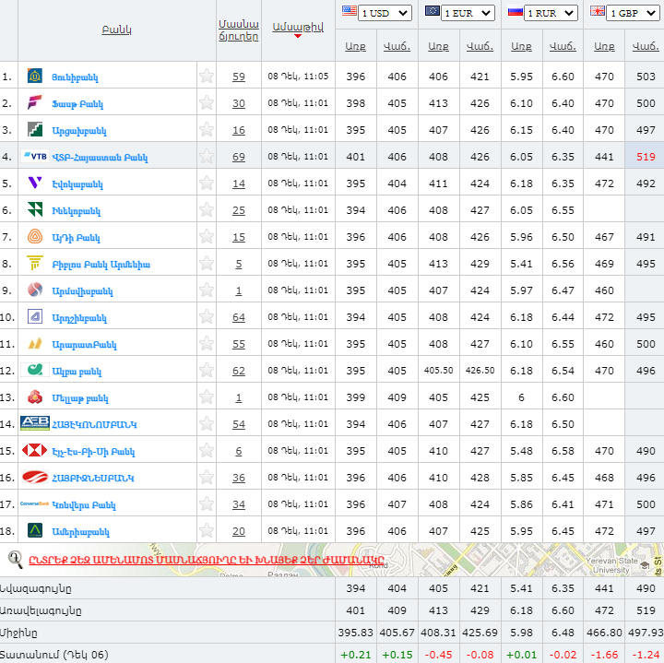Toggle favorite star for HSBC row 15
This screenshot has width=664, height=663.
pos(207,451)
